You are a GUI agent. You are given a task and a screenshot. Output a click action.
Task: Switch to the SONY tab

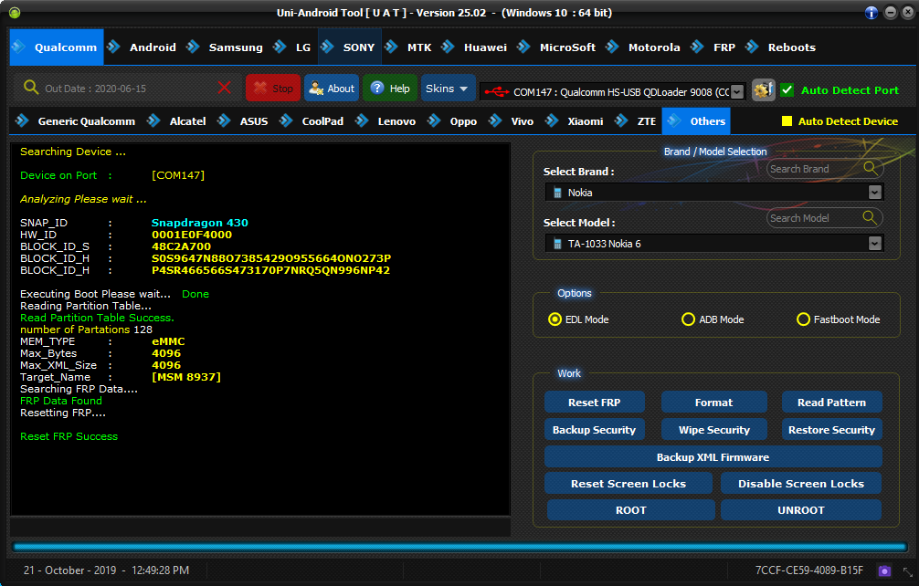(x=350, y=47)
